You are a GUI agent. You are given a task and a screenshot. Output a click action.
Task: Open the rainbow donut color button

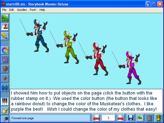(x=5, y=50)
